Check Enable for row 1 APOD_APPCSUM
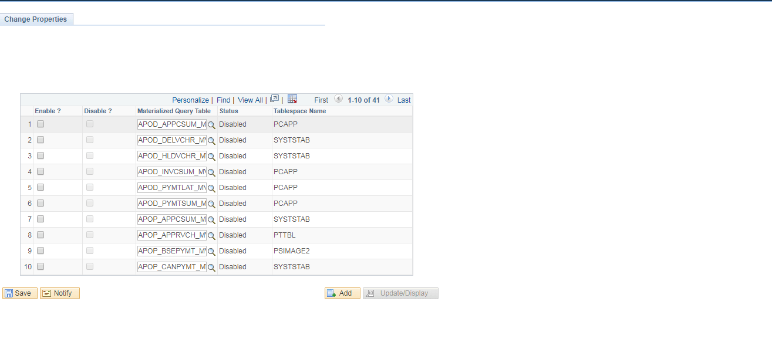The width and height of the screenshot is (772, 342). tap(41, 124)
